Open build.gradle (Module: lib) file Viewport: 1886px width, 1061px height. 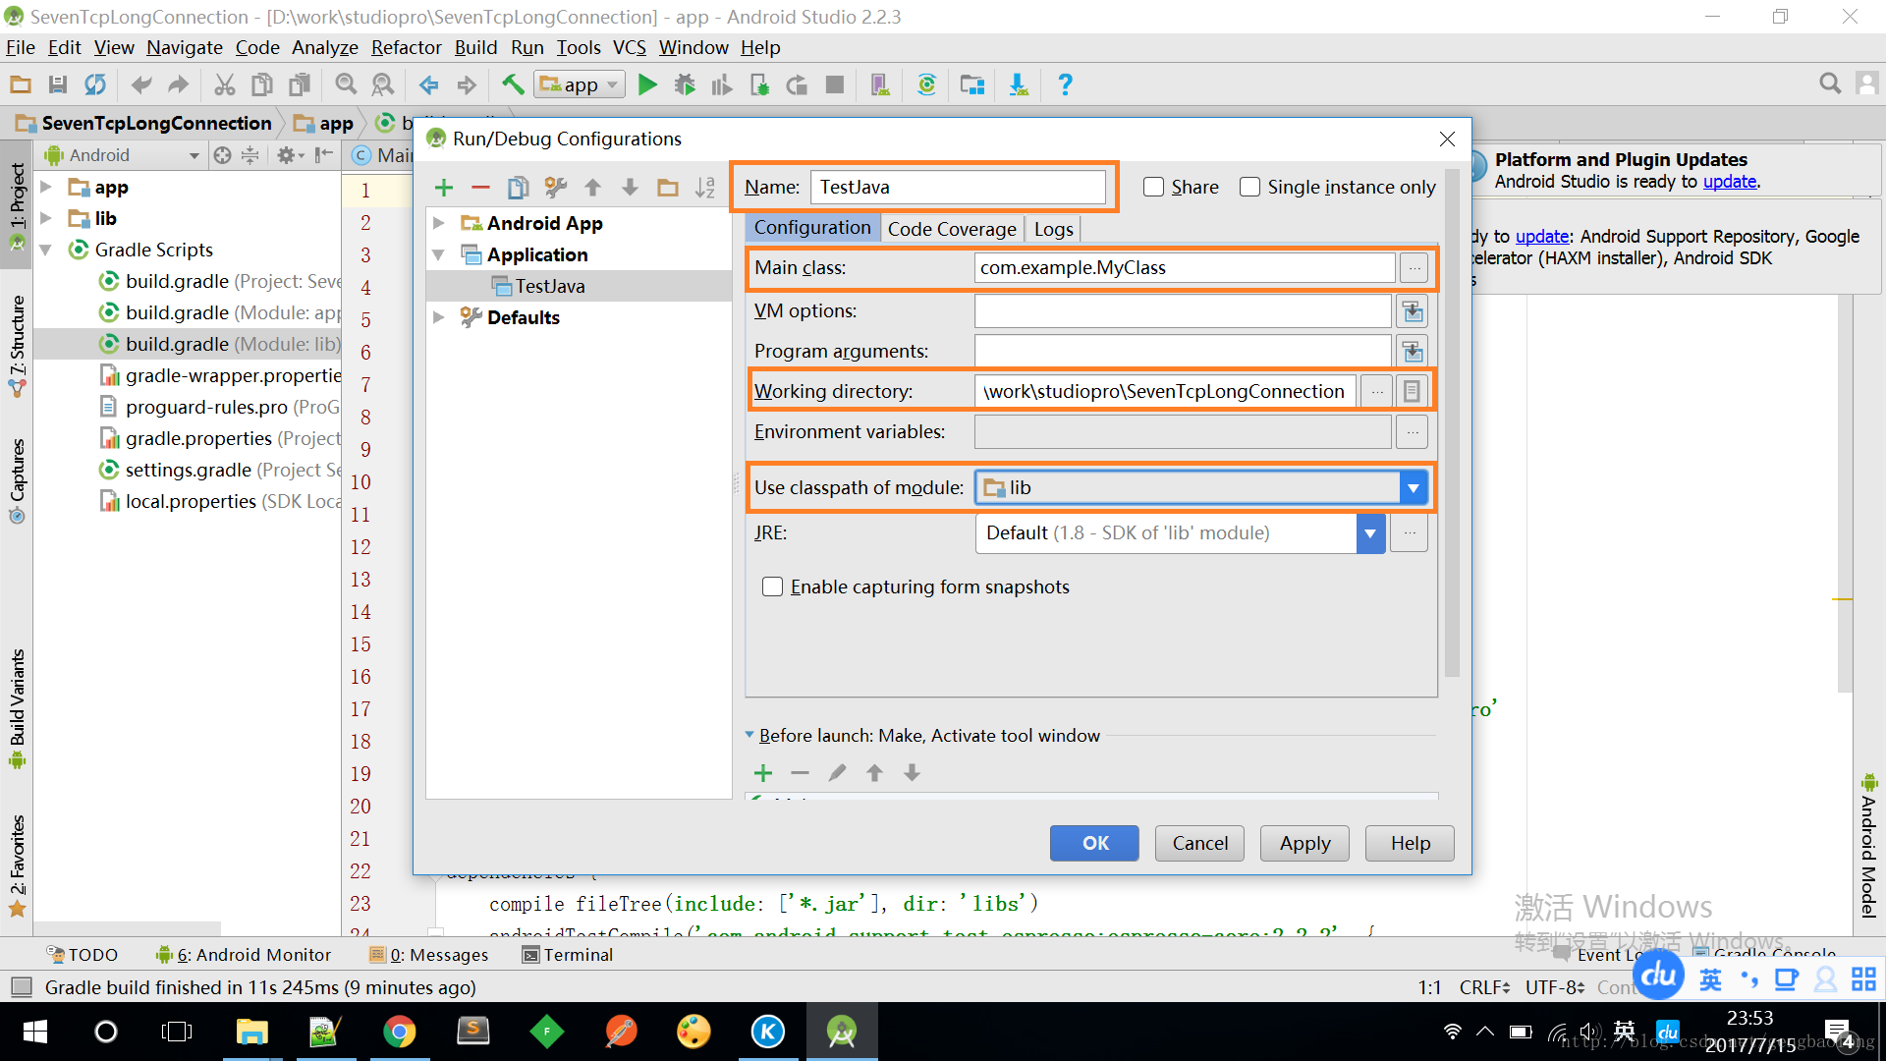(232, 344)
